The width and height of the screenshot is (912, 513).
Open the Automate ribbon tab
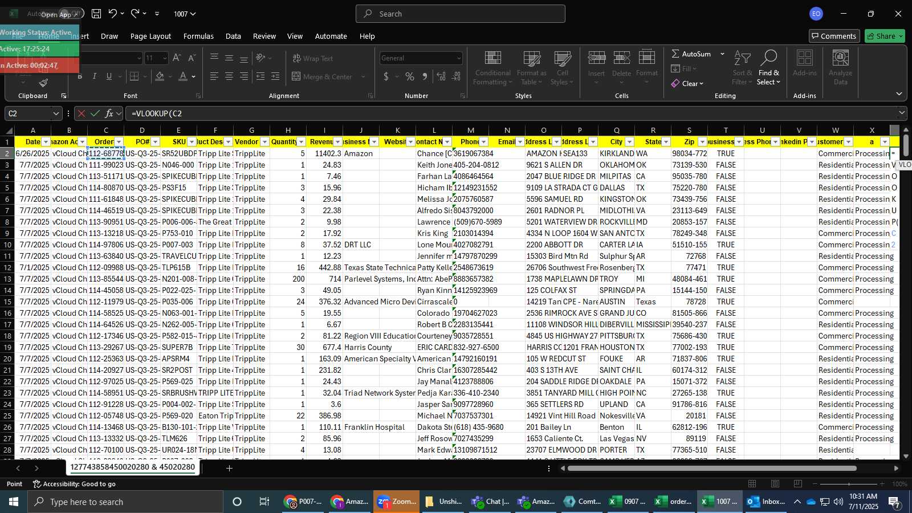coord(331,36)
